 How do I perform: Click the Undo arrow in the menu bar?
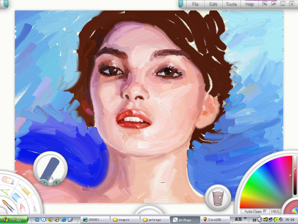[265, 4]
